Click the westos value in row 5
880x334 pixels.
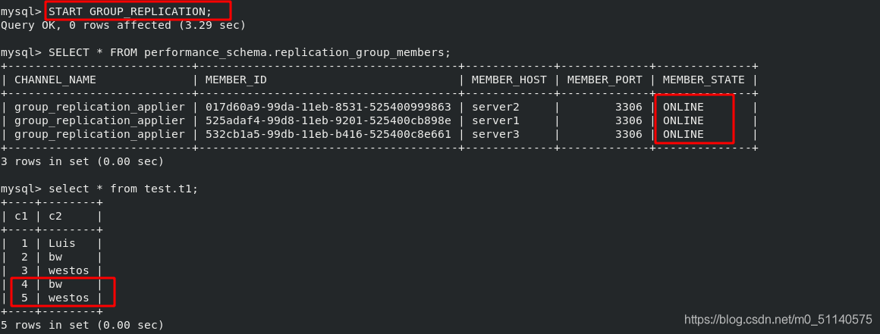pyautogui.click(x=68, y=298)
